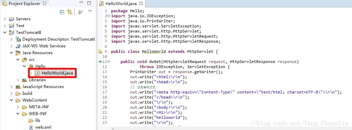Select the Project Explorer tab
This screenshot has width=352, height=130.
pyautogui.click(x=24, y=4)
